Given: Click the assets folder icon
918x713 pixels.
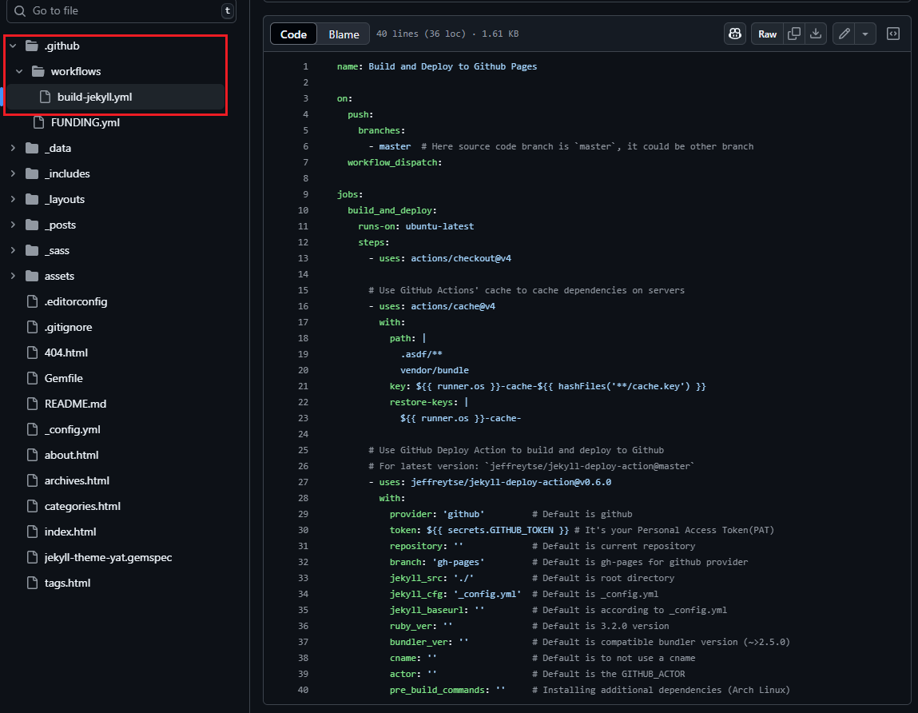Looking at the screenshot, I should point(30,276).
